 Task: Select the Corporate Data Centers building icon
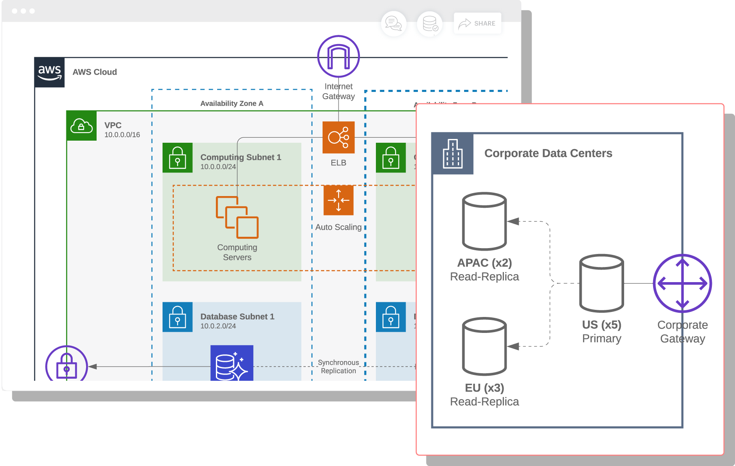click(x=452, y=153)
